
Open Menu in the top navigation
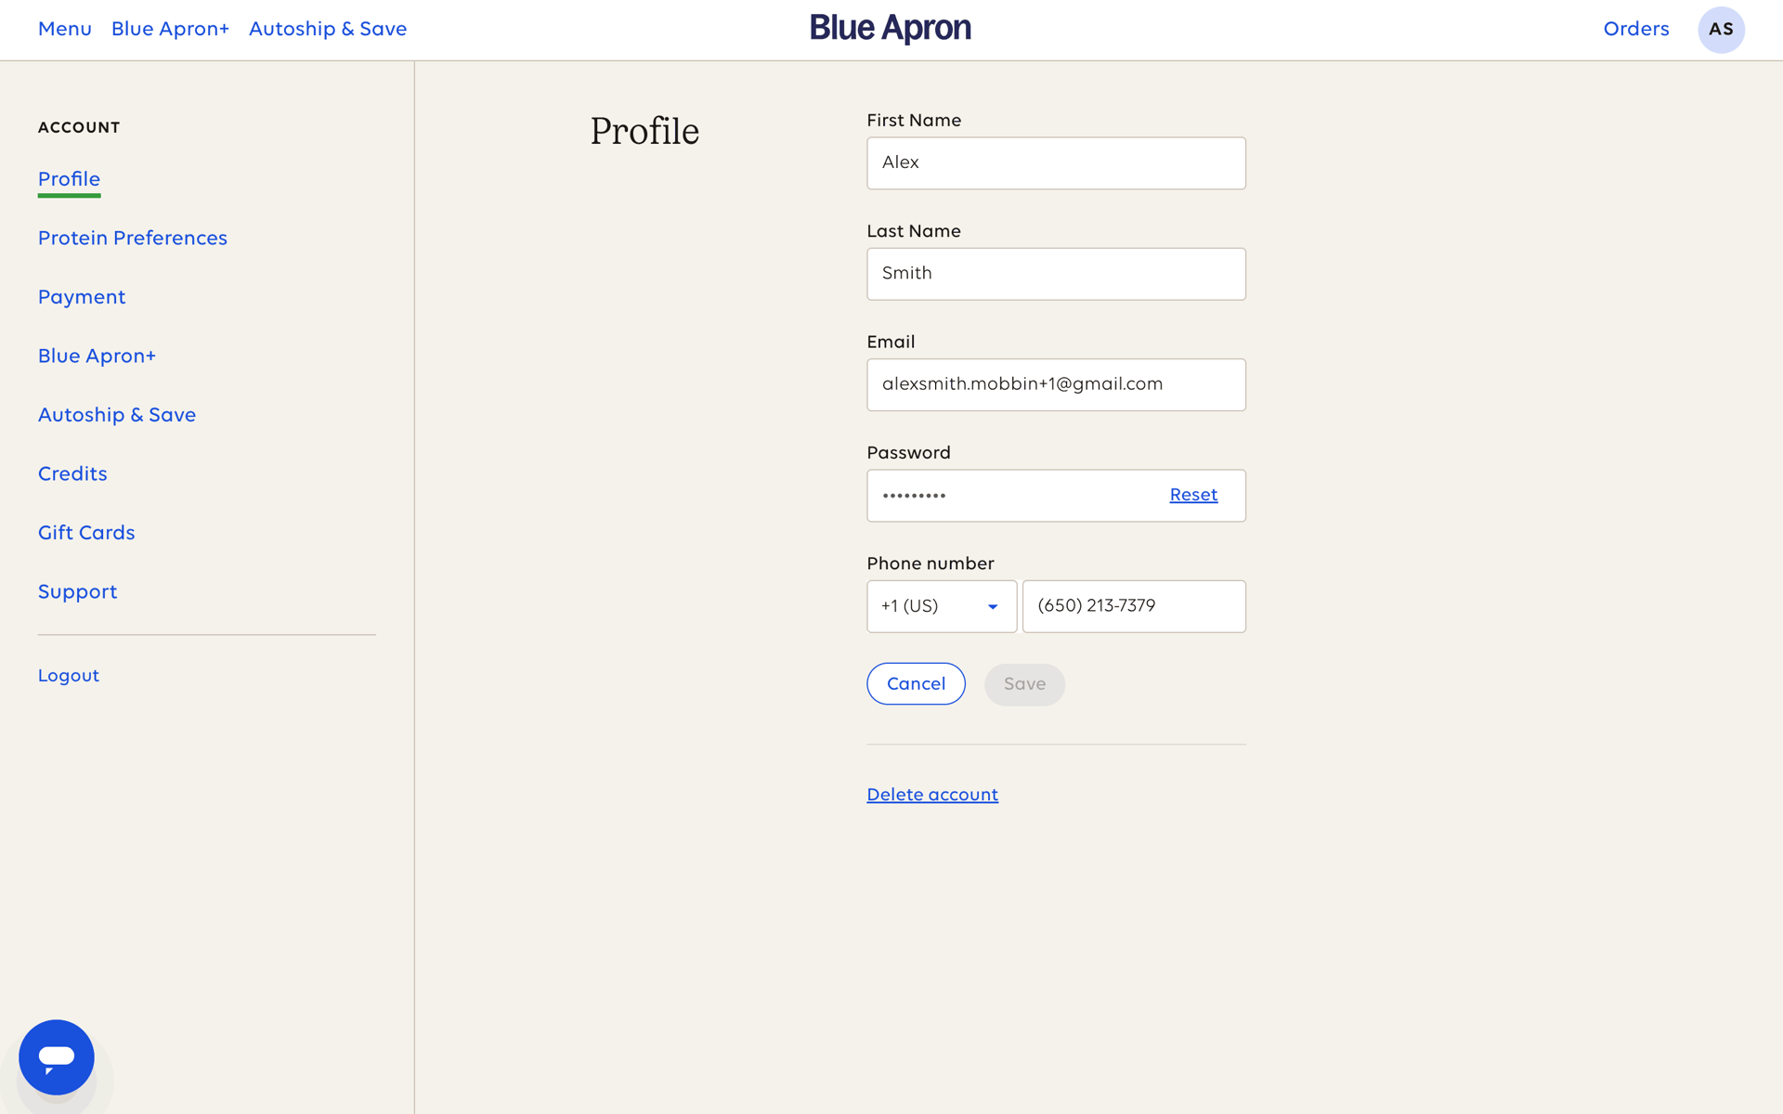pyautogui.click(x=65, y=29)
